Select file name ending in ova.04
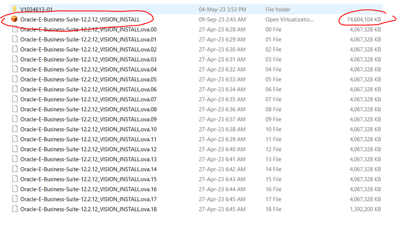This screenshot has height=230, width=404. coord(88,69)
